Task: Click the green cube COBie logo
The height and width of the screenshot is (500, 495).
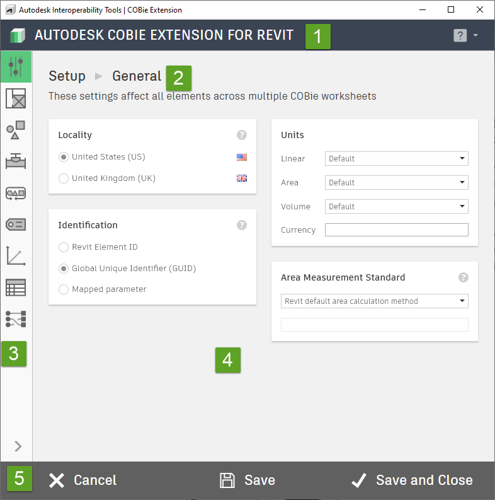Action: [x=18, y=35]
